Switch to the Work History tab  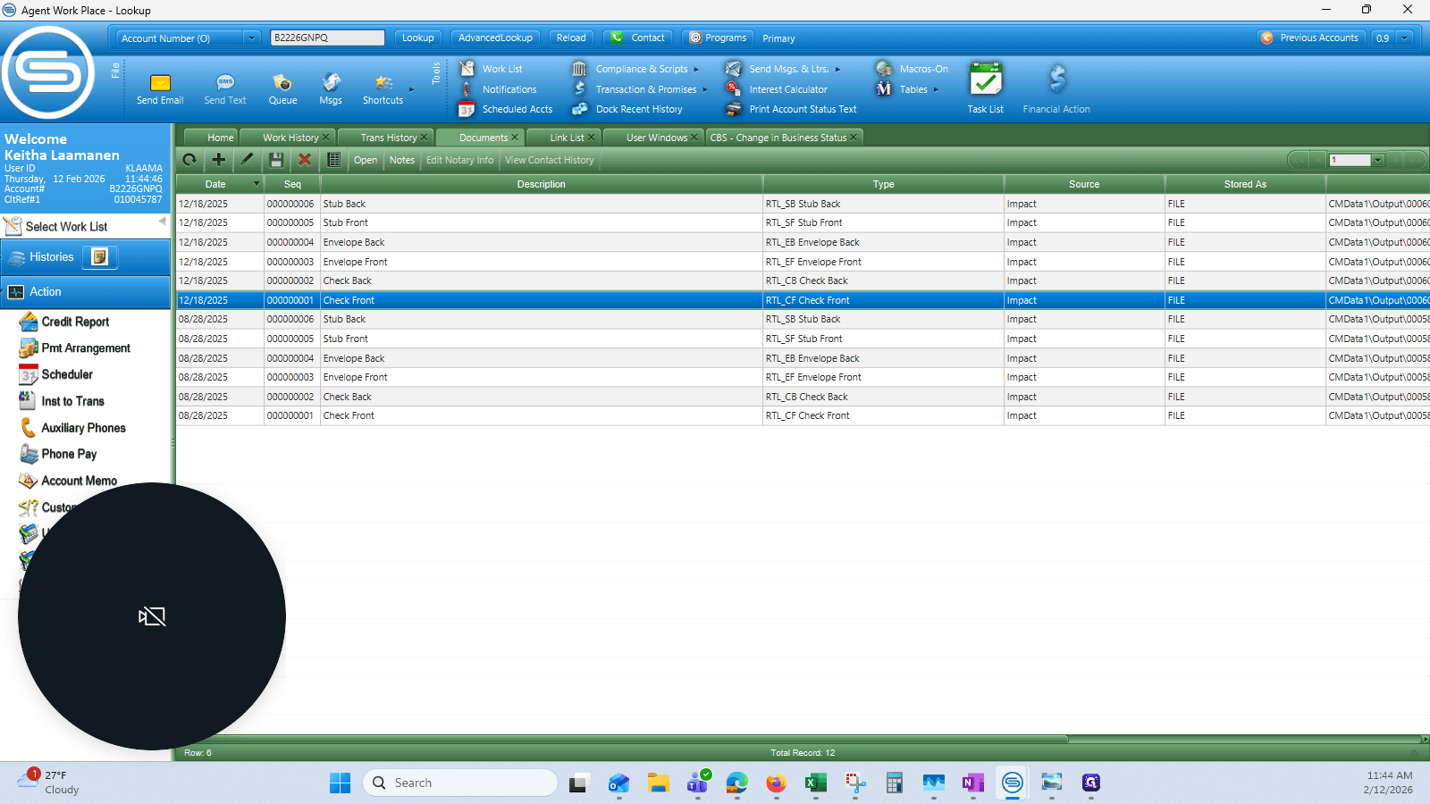tap(290, 138)
